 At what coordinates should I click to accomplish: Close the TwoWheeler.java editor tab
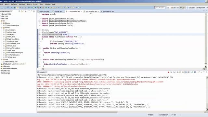coord(82,11)
